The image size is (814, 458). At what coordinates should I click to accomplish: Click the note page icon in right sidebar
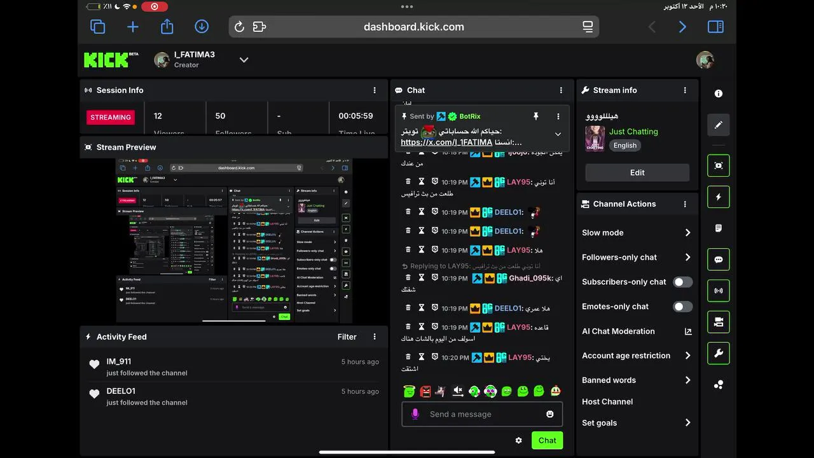[x=718, y=228]
